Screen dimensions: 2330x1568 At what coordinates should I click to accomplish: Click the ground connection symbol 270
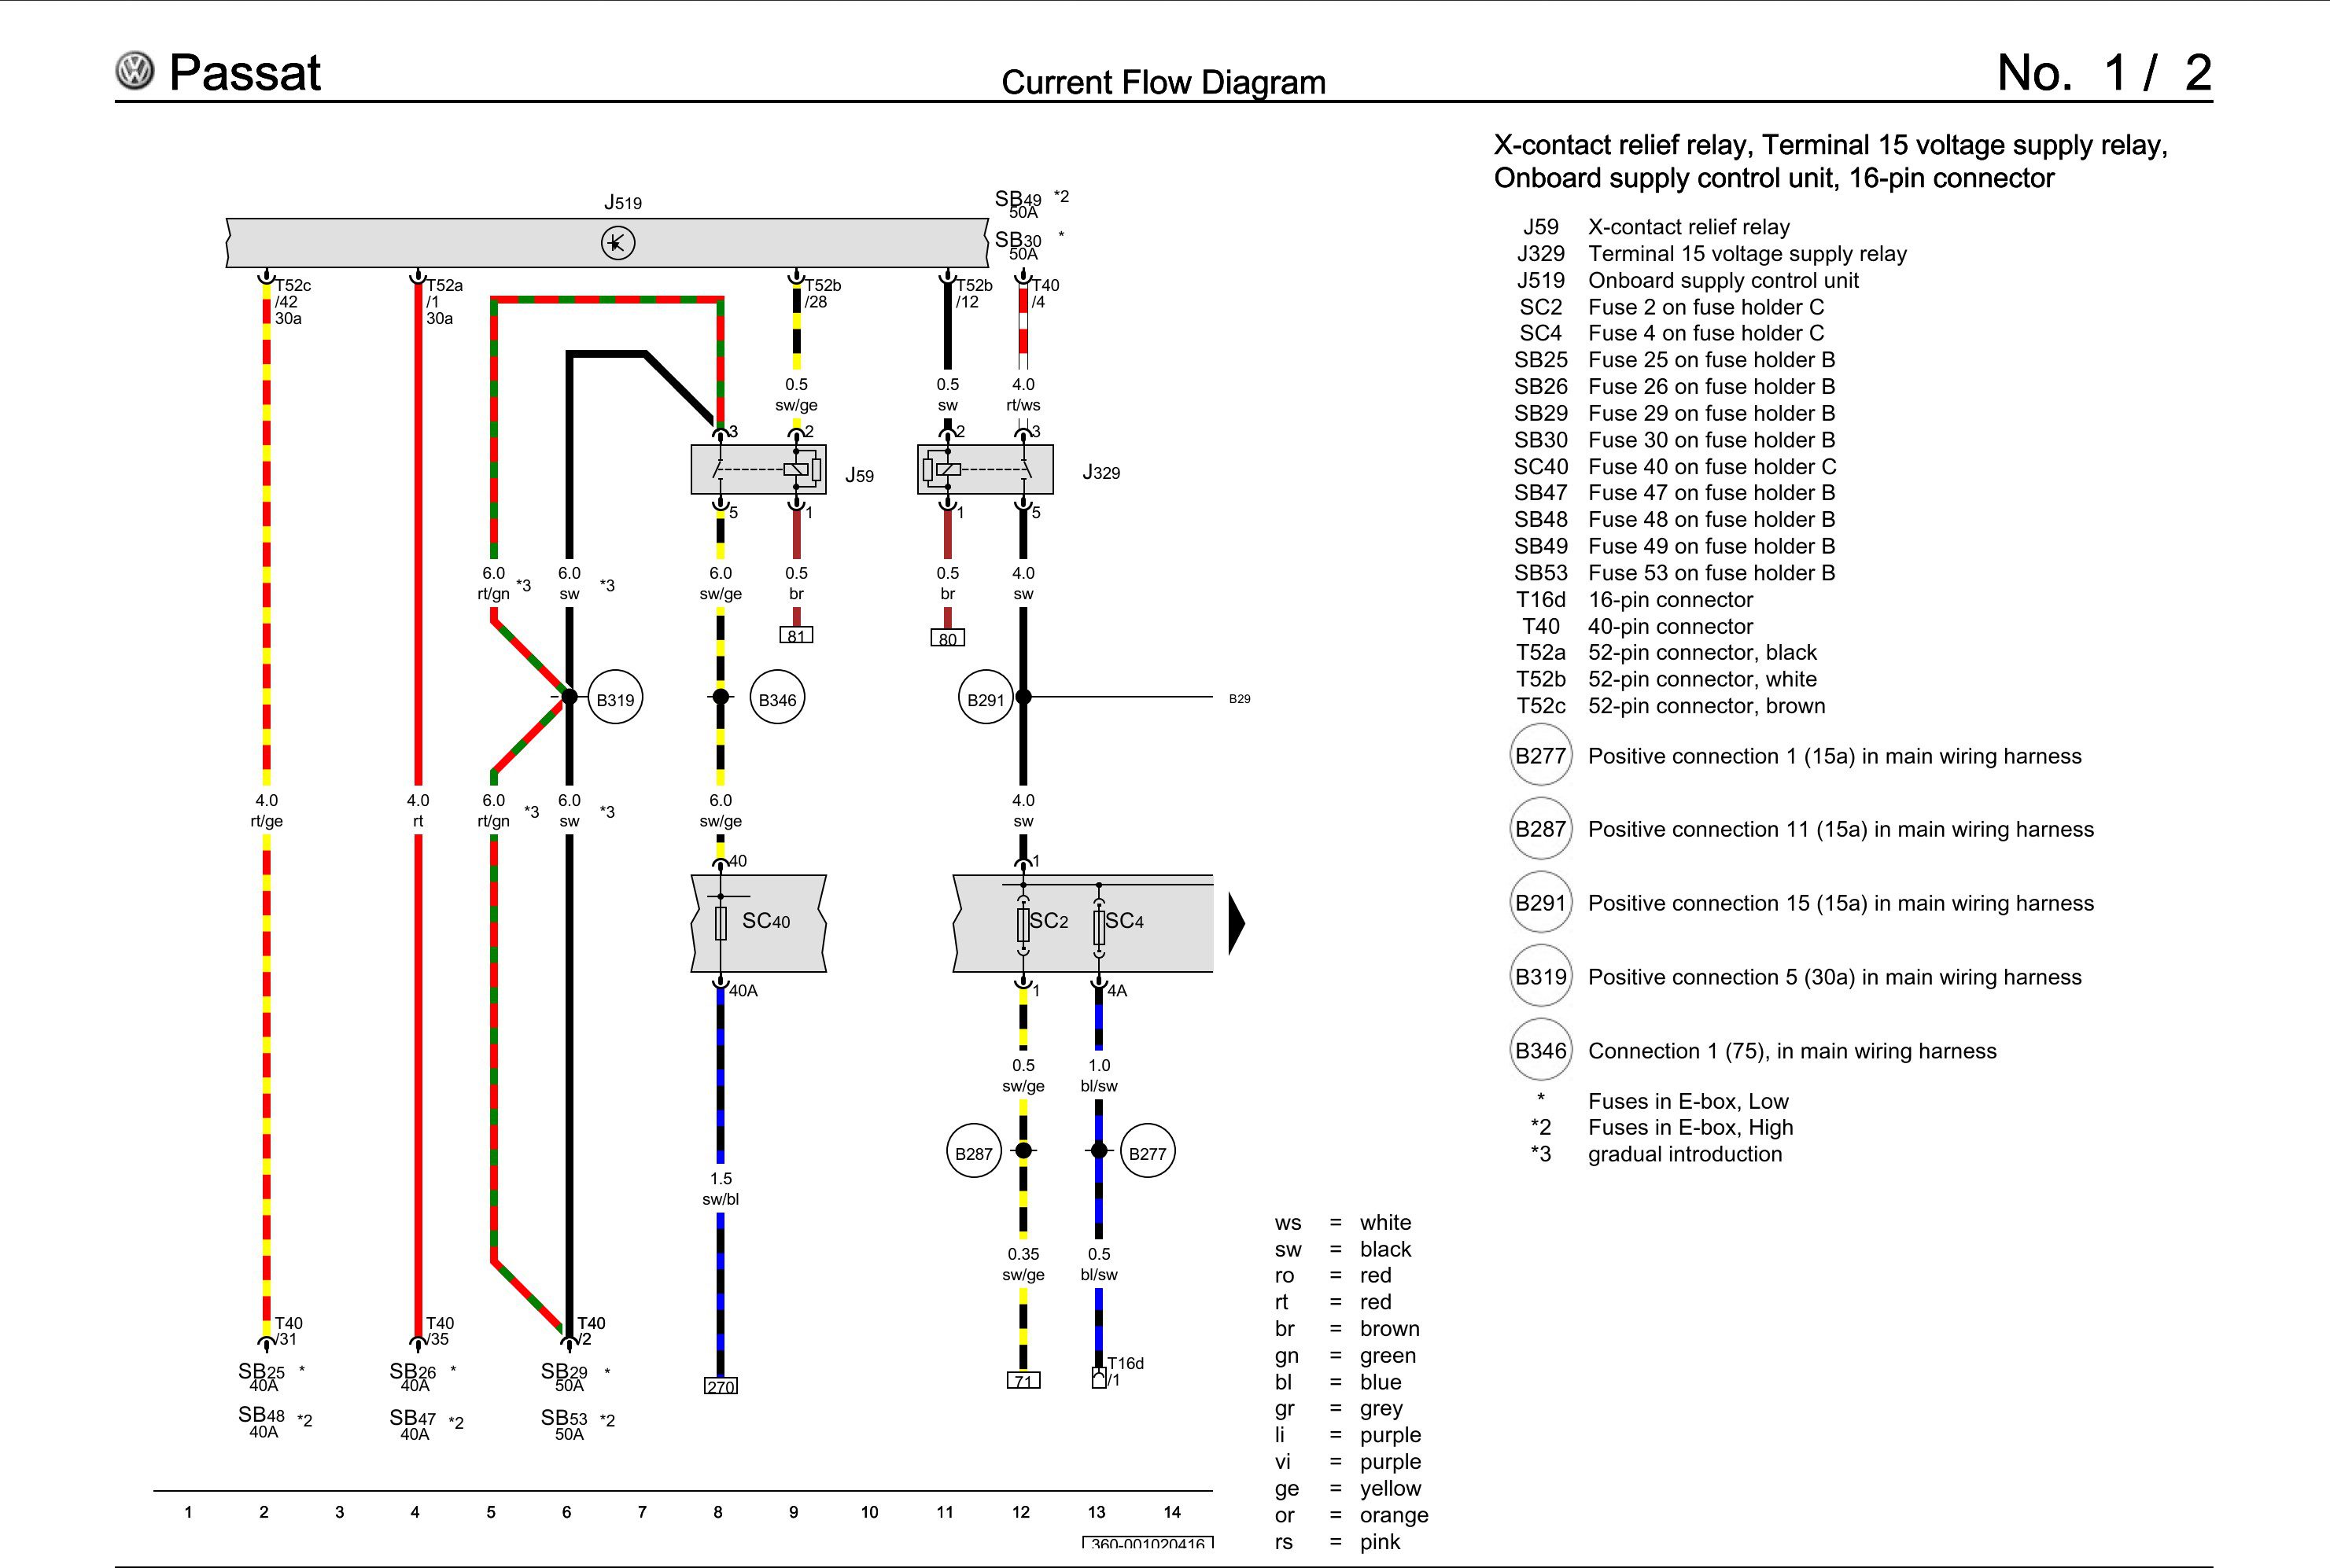pos(721,1379)
